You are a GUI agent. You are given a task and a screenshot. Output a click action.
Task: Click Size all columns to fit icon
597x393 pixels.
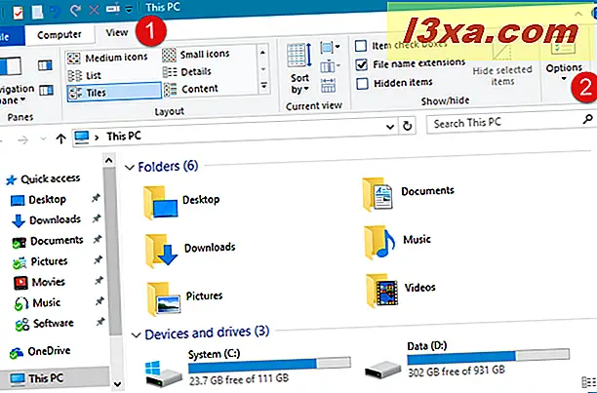[x=328, y=85]
